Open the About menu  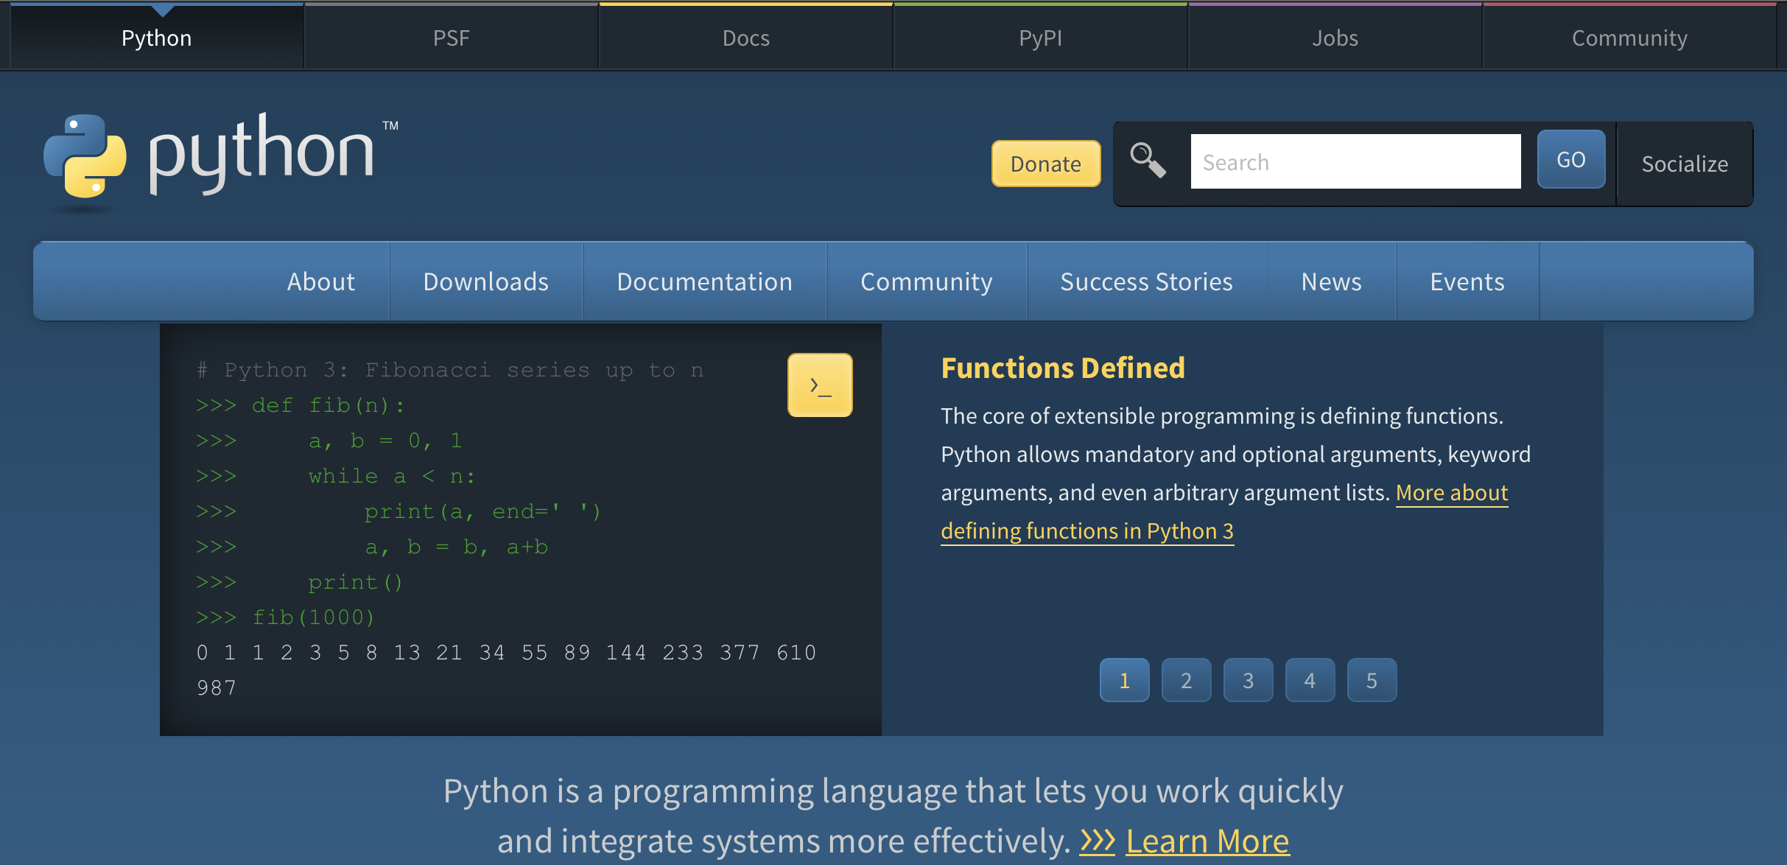(321, 281)
